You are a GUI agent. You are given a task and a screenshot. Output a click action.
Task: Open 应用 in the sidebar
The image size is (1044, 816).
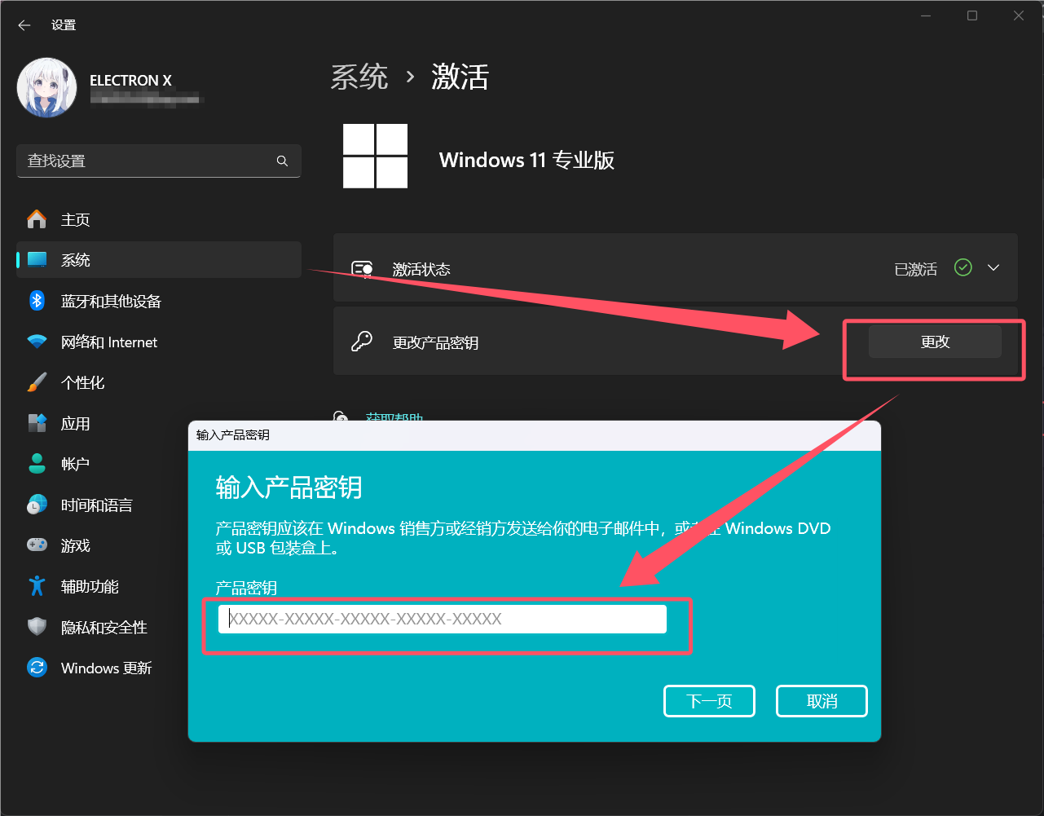click(x=76, y=423)
